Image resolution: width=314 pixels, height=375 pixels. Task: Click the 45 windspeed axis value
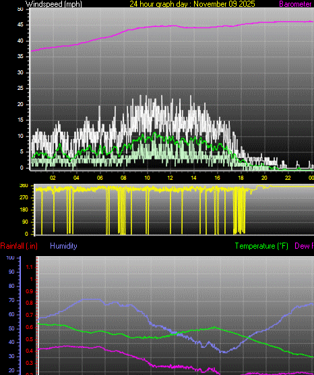20,24
